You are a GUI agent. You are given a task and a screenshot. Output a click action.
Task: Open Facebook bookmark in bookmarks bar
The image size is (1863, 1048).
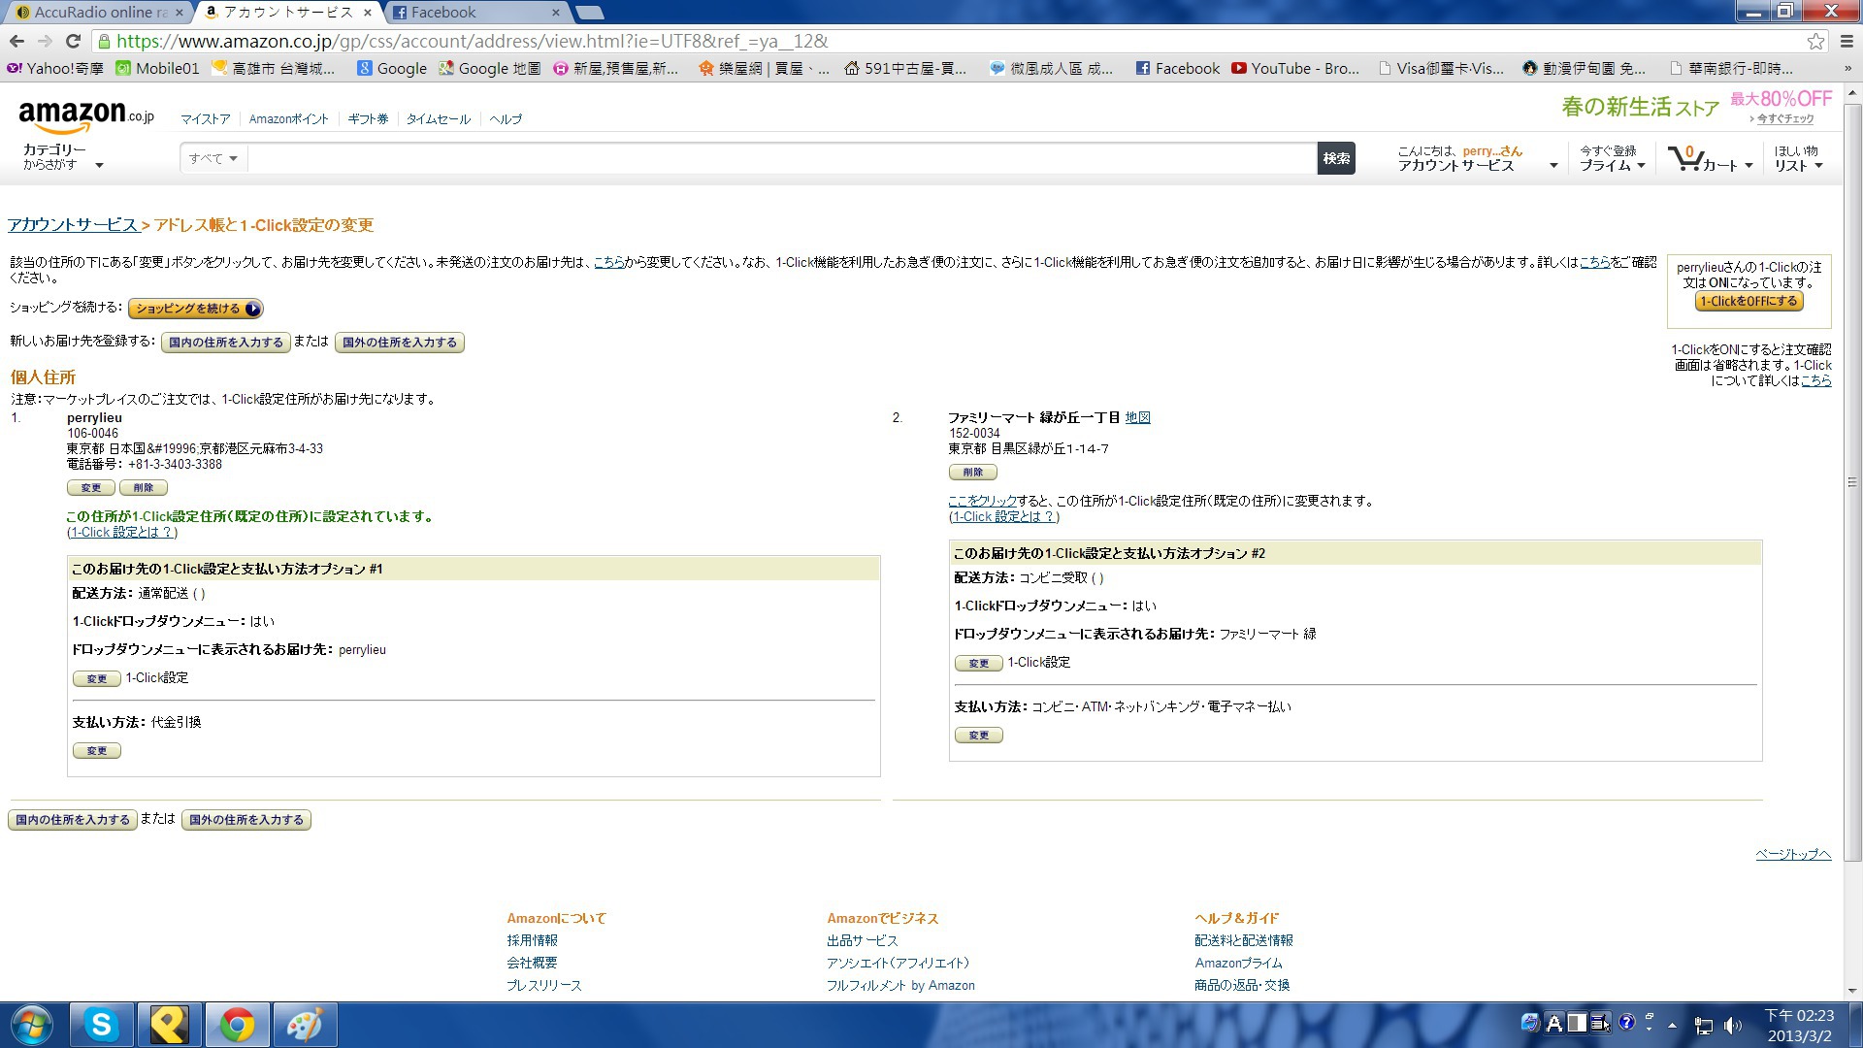1177,68
